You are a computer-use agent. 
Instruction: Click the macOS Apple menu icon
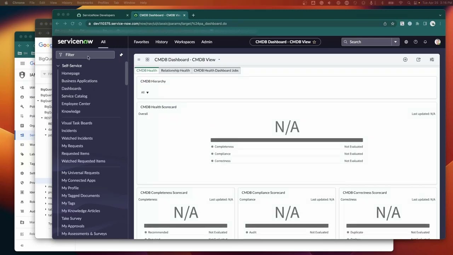[x=6, y=3]
